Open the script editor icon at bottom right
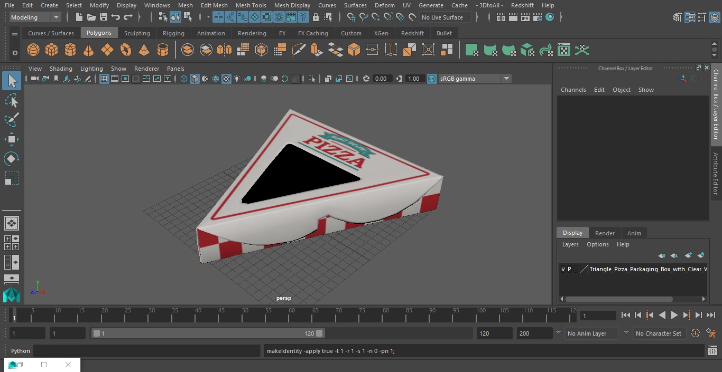The width and height of the screenshot is (722, 372). click(712, 351)
